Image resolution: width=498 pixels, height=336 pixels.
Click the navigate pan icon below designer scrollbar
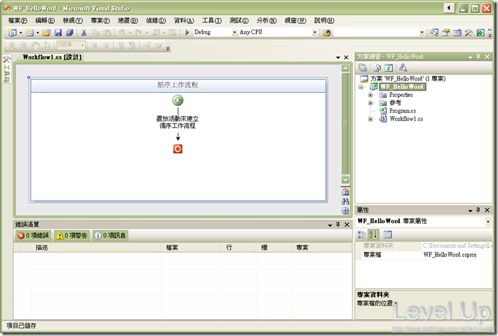pyautogui.click(x=345, y=211)
